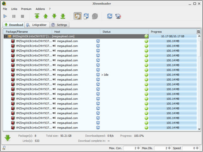Click the status bar icon at the bottom left corner
This screenshot has width=203, height=152.
[x=4, y=148]
